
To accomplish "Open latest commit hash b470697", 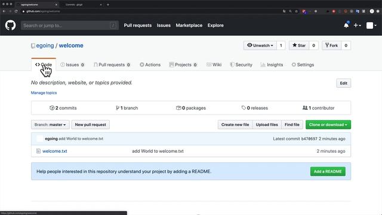I will pyautogui.click(x=309, y=139).
